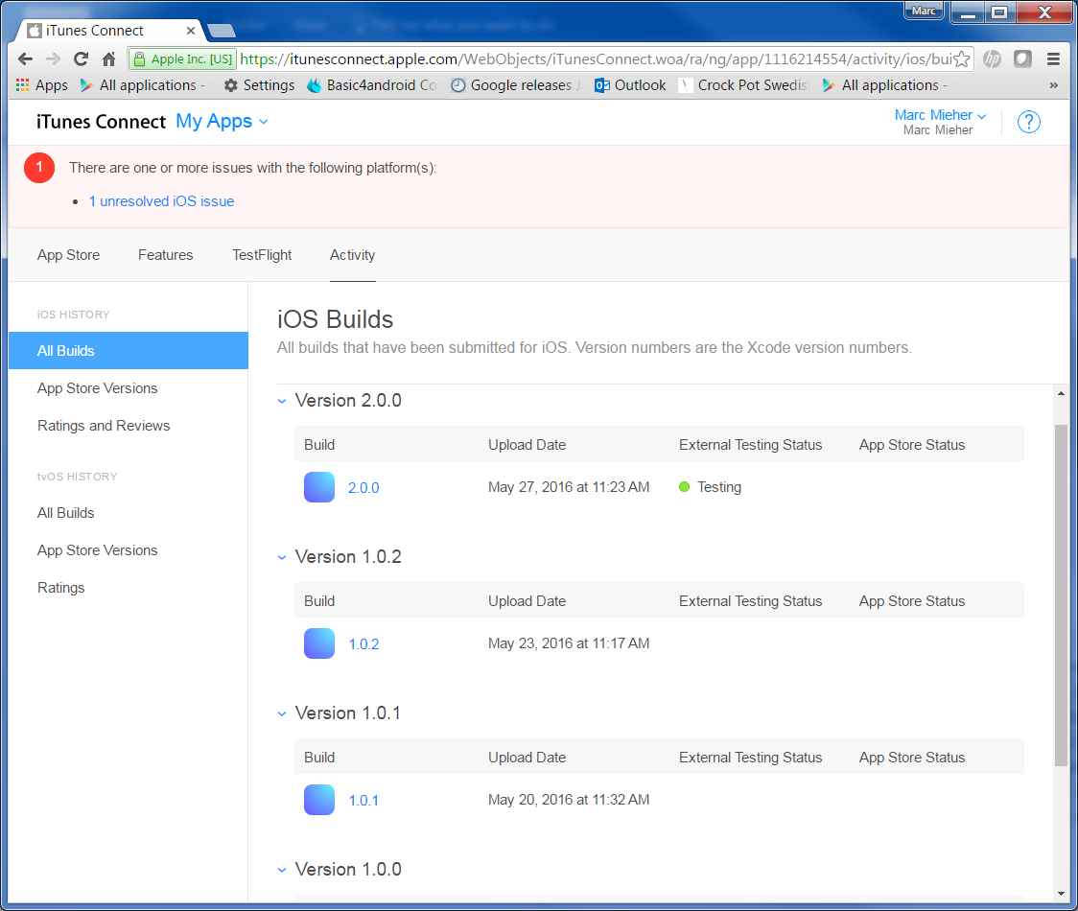Click the browser back arrow
Viewport: 1078px width, 911px height.
pos(26,59)
